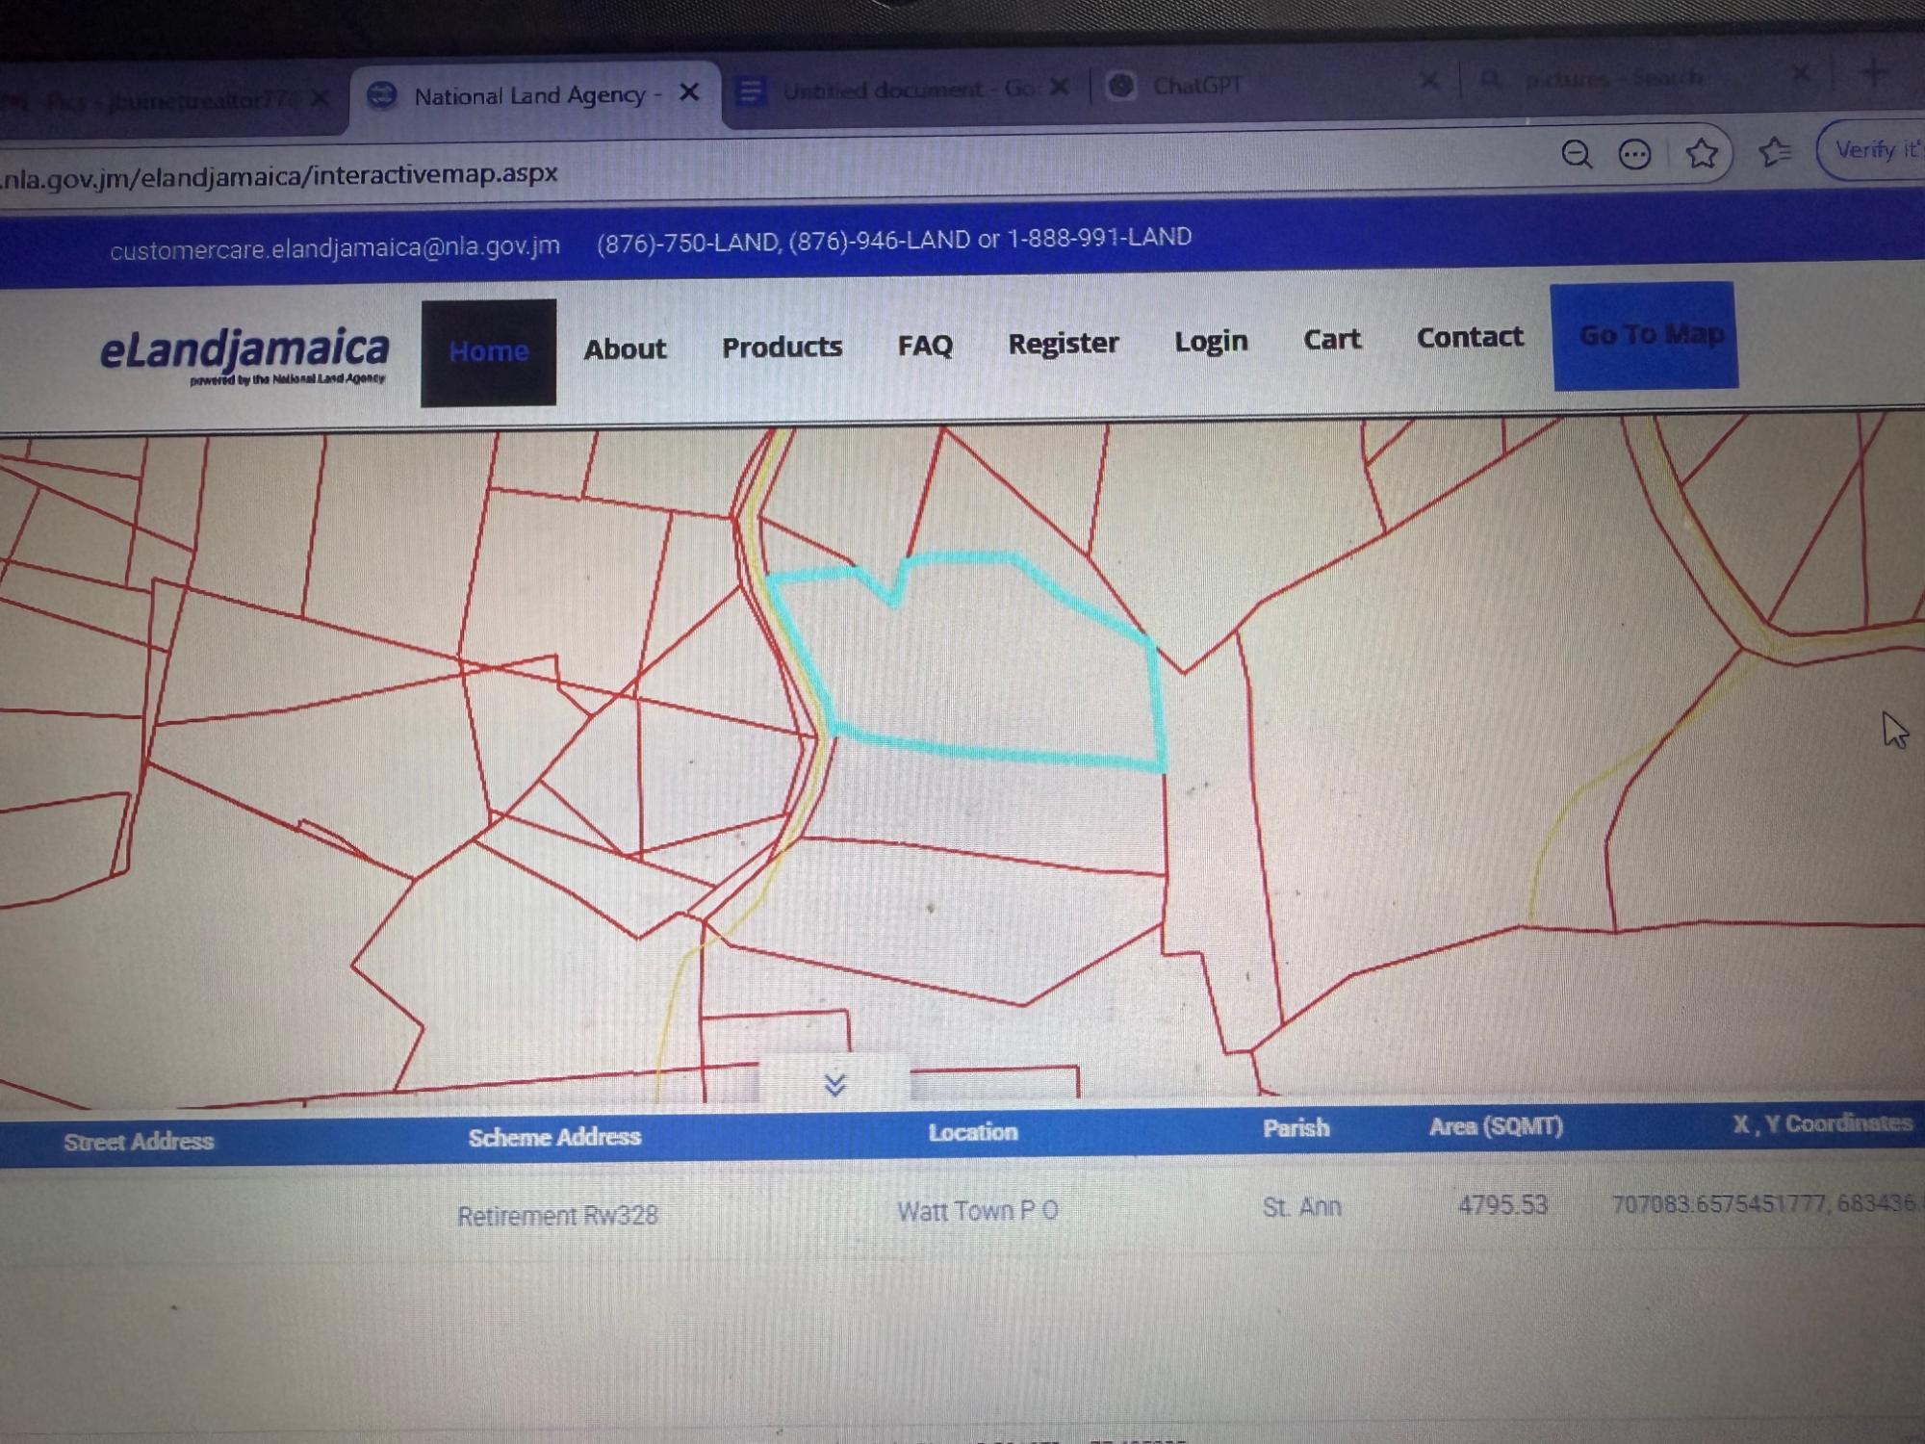The image size is (1925, 1444).
Task: Open the FAQ page
Action: tap(924, 346)
